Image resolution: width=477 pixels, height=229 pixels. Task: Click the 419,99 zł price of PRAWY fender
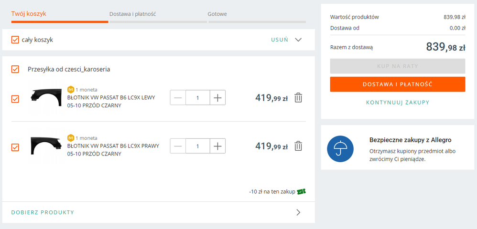(271, 146)
